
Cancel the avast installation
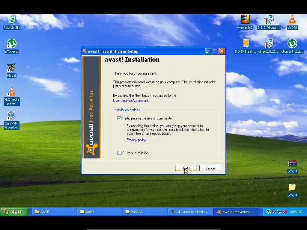pos(210,168)
